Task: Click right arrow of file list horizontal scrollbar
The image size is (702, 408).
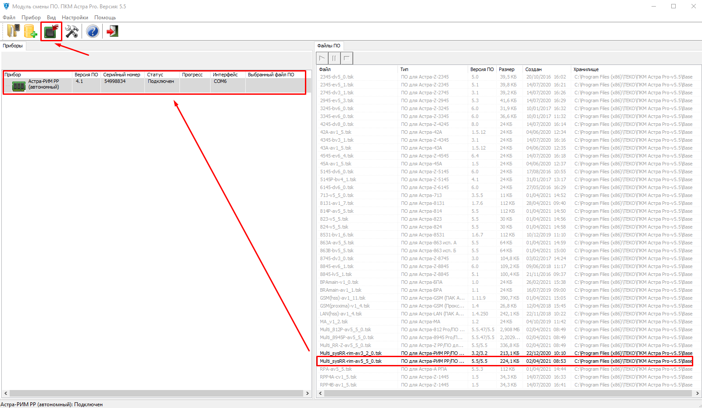Action: coord(697,393)
